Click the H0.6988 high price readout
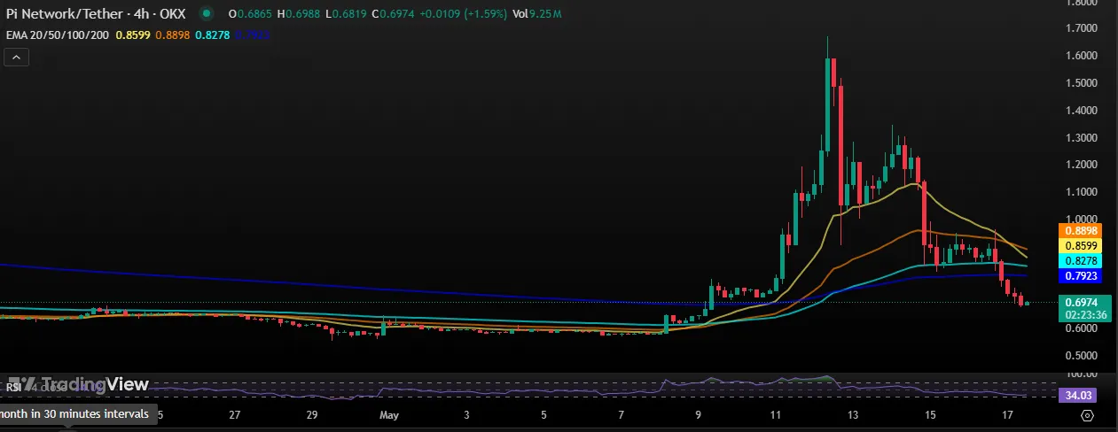This screenshot has width=1118, height=432. [x=297, y=14]
